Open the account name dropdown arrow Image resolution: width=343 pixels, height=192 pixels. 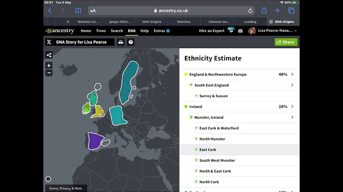coord(295,31)
